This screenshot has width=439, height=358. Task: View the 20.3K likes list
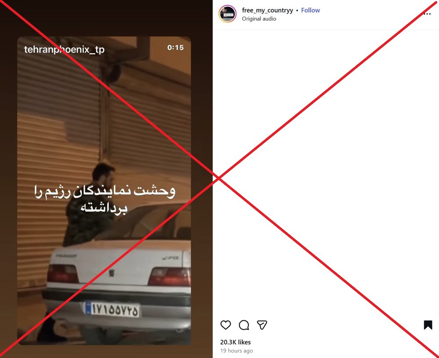pos(235,342)
